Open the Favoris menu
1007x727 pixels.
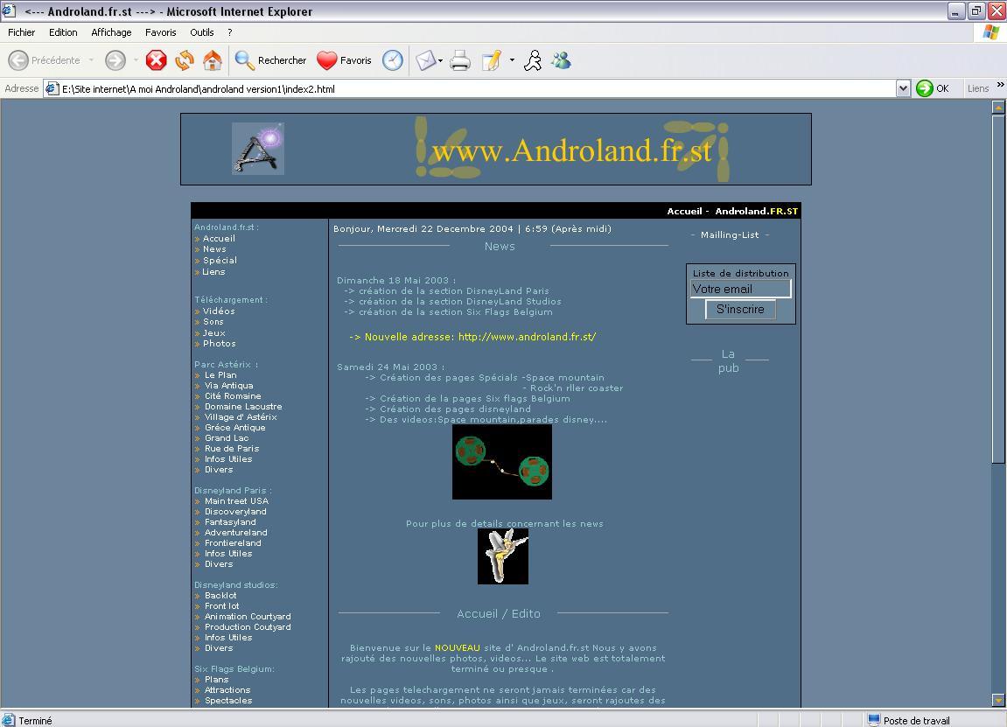coord(161,32)
